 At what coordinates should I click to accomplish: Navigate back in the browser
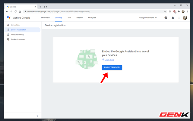pos(7,11)
